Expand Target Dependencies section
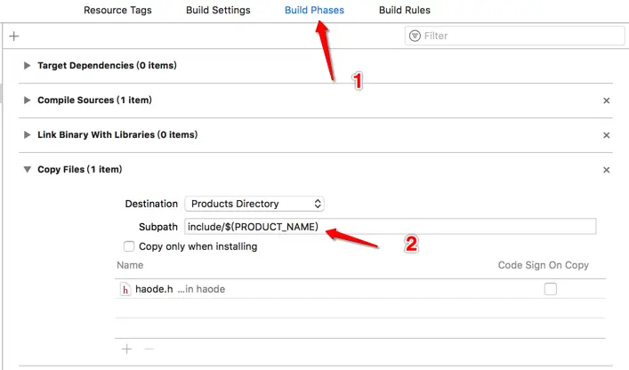 tap(28, 66)
